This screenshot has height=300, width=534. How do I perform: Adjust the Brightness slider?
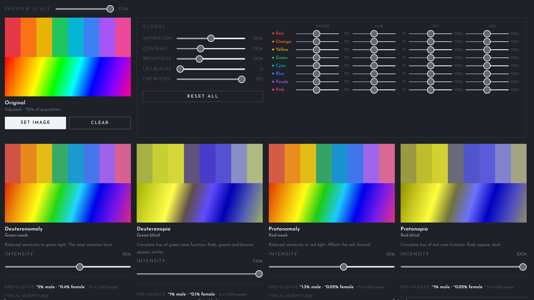[199, 58]
